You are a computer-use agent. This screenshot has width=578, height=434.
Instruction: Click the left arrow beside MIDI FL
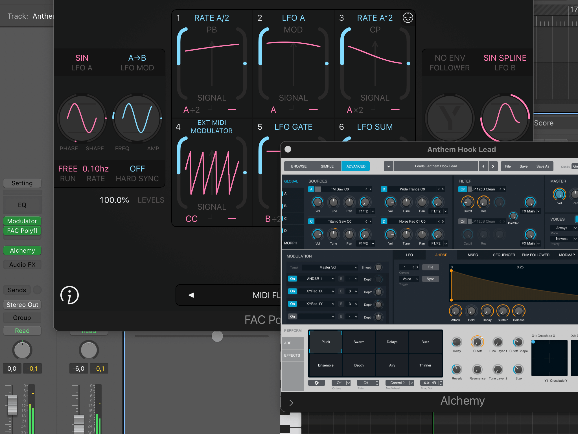coord(191,295)
